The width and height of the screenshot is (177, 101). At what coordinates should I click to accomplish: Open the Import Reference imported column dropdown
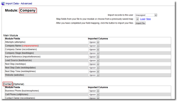(94, 57)
